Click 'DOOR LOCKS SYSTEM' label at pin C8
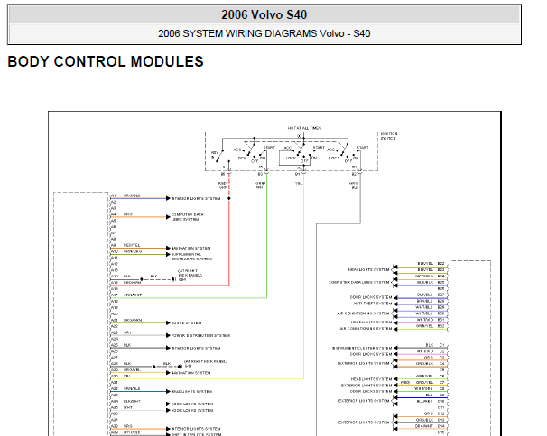The width and height of the screenshot is (547, 436). [x=371, y=392]
